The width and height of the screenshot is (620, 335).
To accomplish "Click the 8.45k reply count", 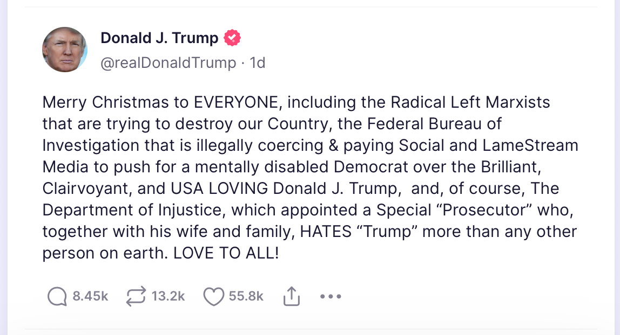I will (x=90, y=296).
